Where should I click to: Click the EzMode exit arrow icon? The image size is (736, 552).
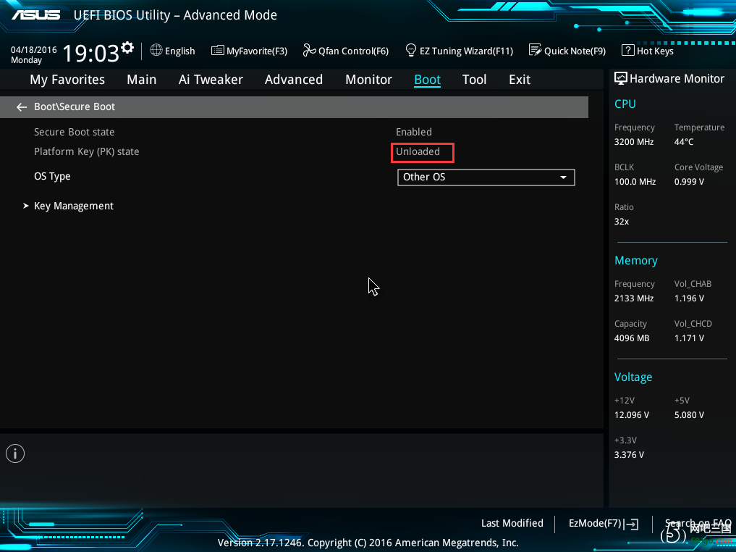coord(632,524)
